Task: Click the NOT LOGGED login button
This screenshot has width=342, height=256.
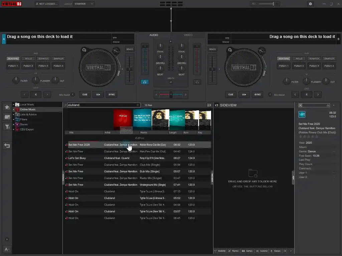Action: tap(47, 4)
